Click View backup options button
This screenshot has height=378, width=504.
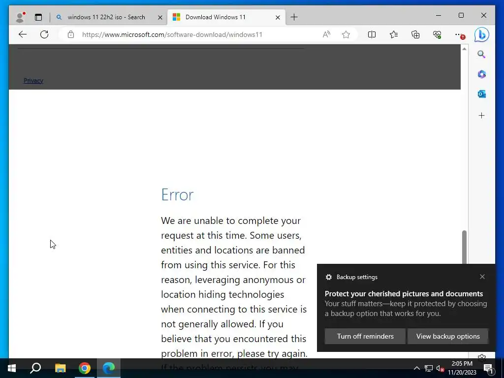[x=448, y=336]
